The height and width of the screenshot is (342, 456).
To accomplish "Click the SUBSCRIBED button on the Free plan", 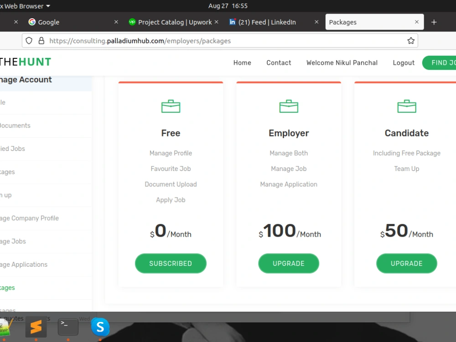I will pos(171,263).
